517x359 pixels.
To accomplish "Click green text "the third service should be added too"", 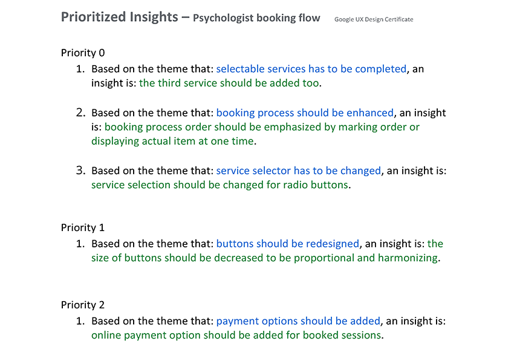I will coord(229,83).
